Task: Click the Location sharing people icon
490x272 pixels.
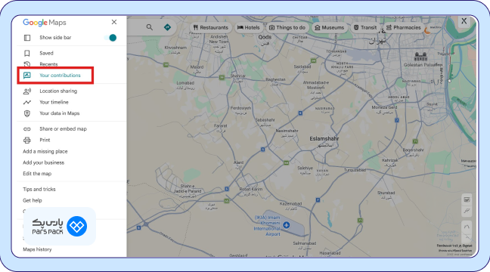Action: click(x=27, y=91)
